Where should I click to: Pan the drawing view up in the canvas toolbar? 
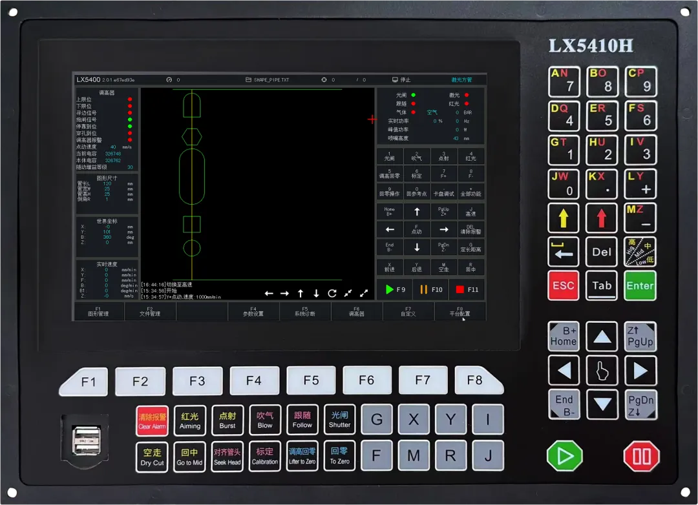tap(301, 293)
